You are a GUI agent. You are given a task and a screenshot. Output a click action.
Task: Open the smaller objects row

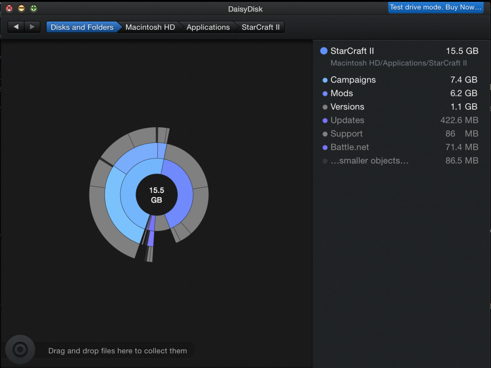399,161
